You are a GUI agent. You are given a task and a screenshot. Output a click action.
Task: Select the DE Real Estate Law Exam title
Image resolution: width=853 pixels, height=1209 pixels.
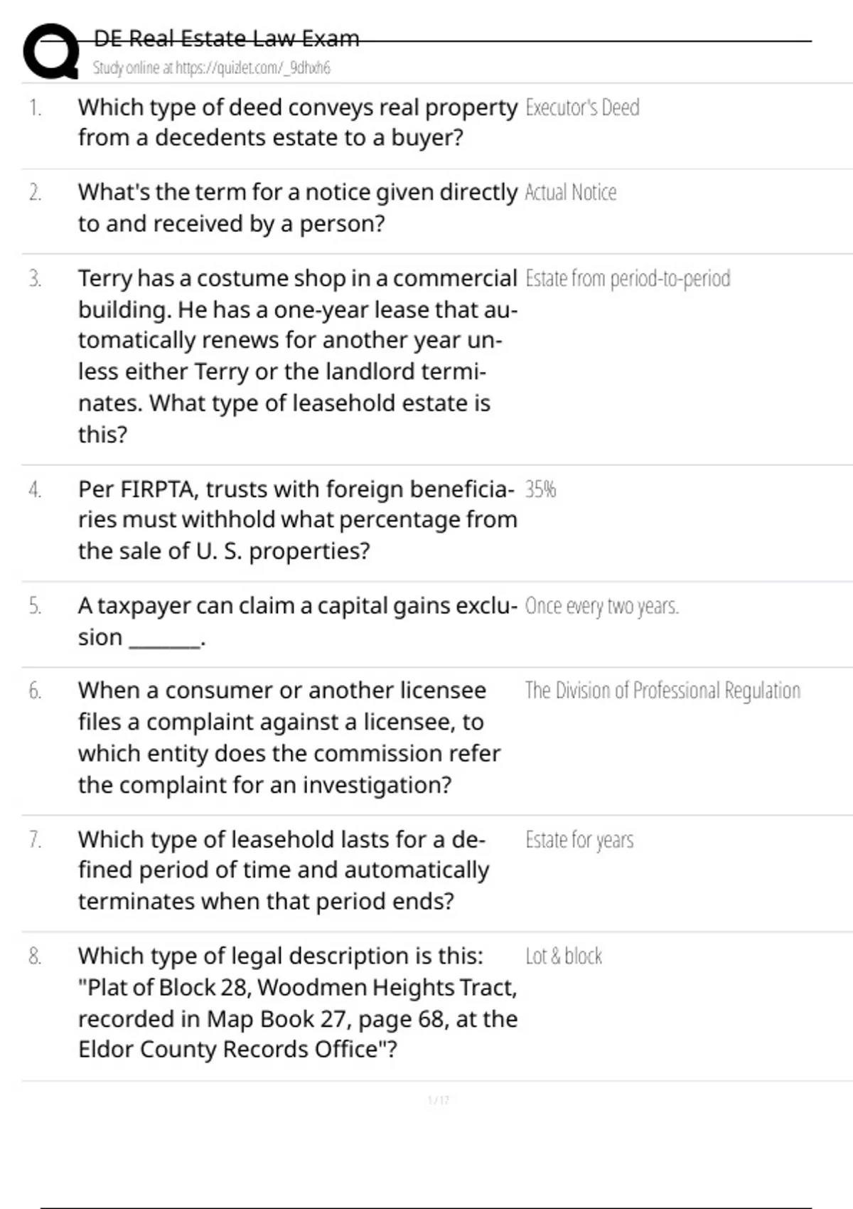227,38
